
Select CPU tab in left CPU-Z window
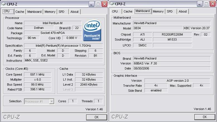click(8, 11)
